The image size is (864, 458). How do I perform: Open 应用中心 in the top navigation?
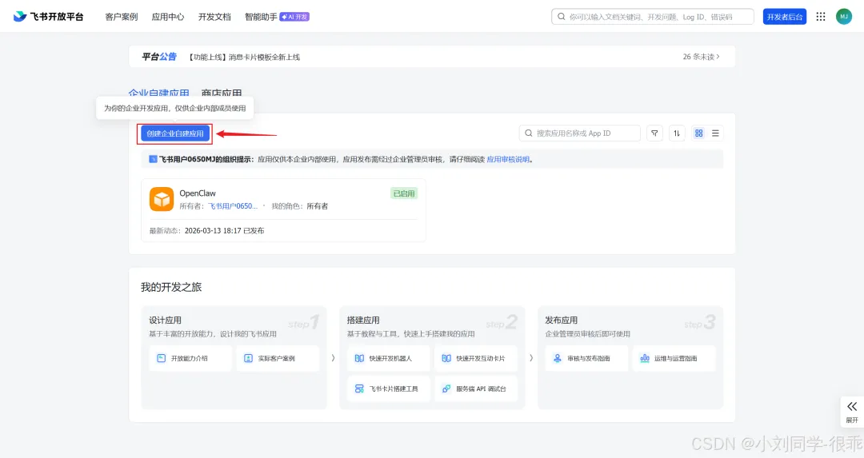click(168, 17)
